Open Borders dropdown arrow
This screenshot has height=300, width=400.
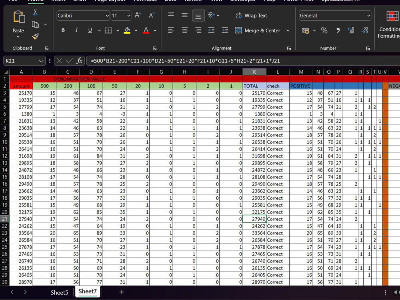tap(118, 31)
